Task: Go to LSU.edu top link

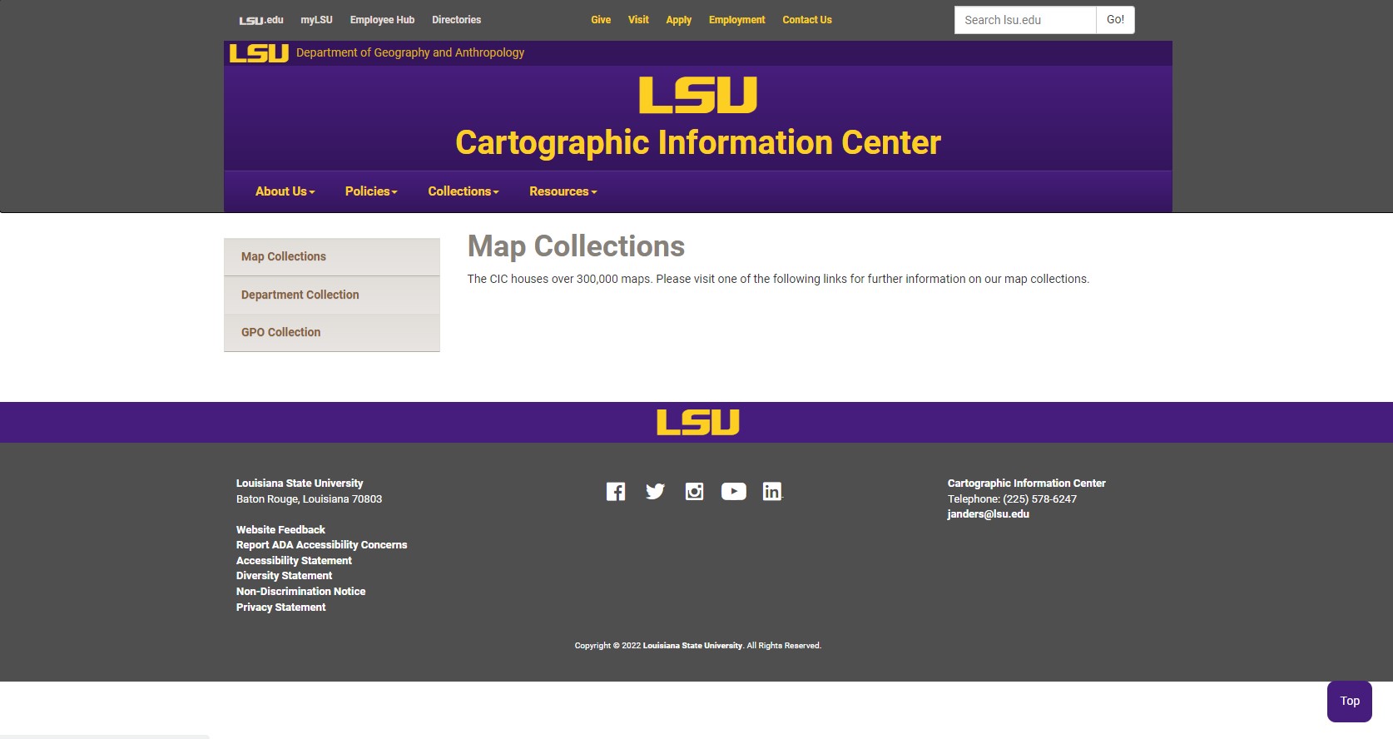Action: pos(261,20)
